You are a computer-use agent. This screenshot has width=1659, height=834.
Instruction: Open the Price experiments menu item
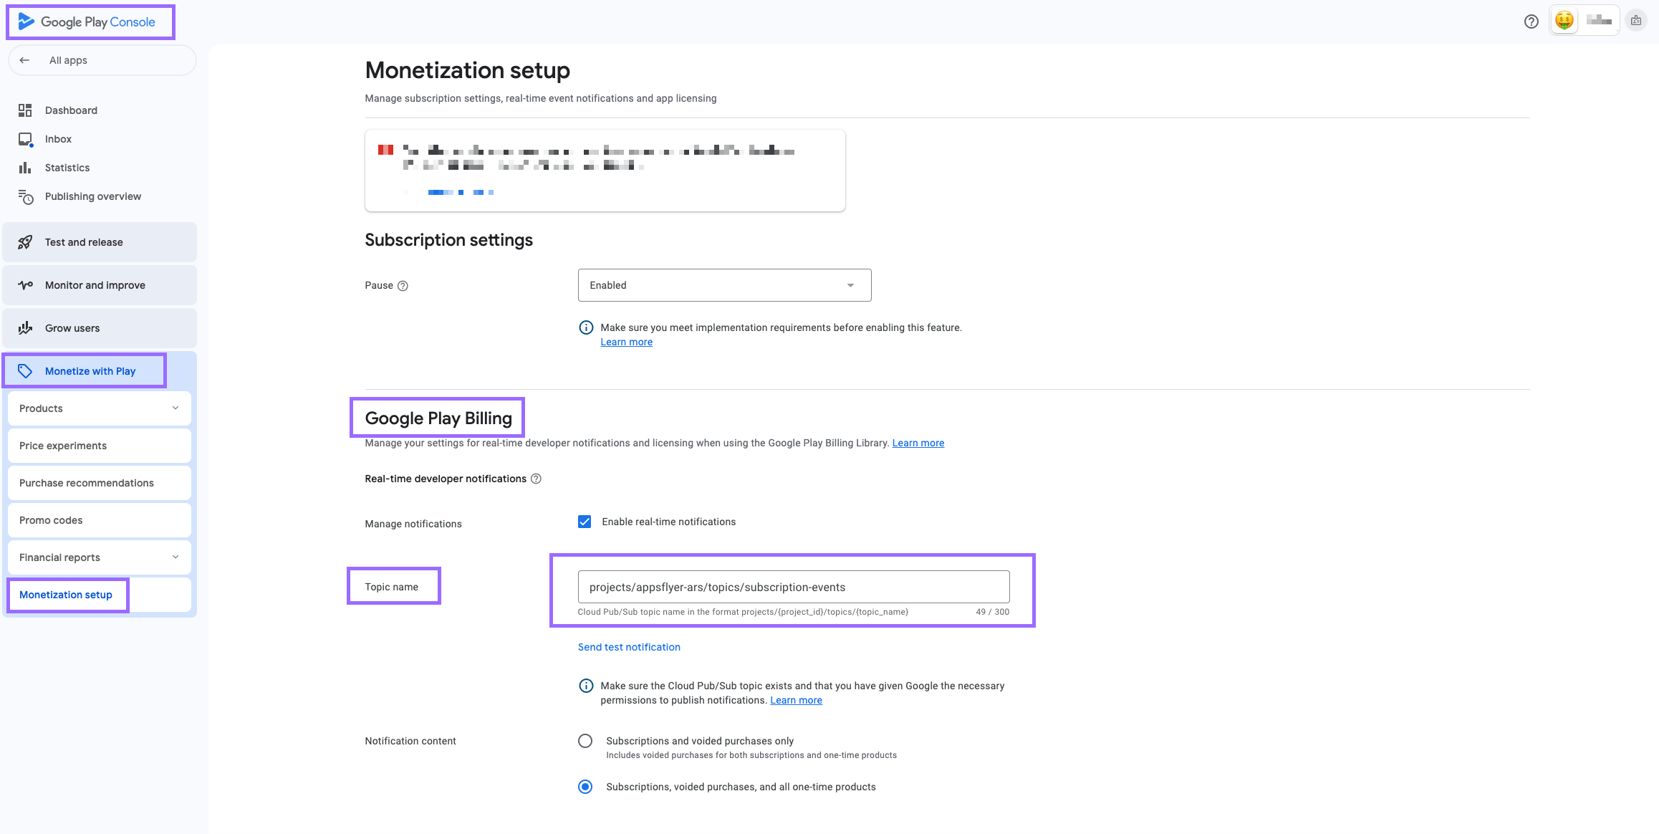[x=63, y=446]
